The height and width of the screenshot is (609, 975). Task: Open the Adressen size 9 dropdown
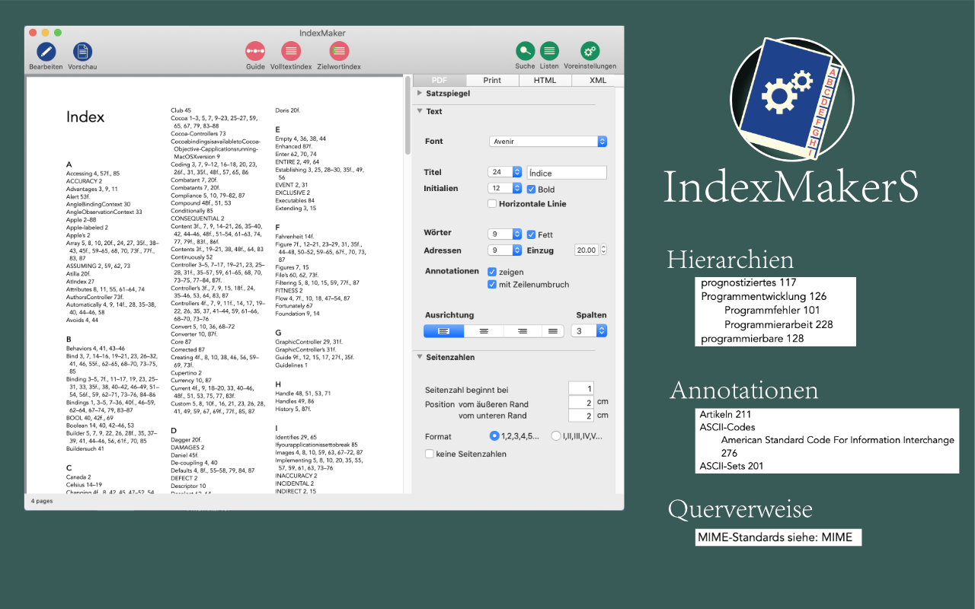506,250
